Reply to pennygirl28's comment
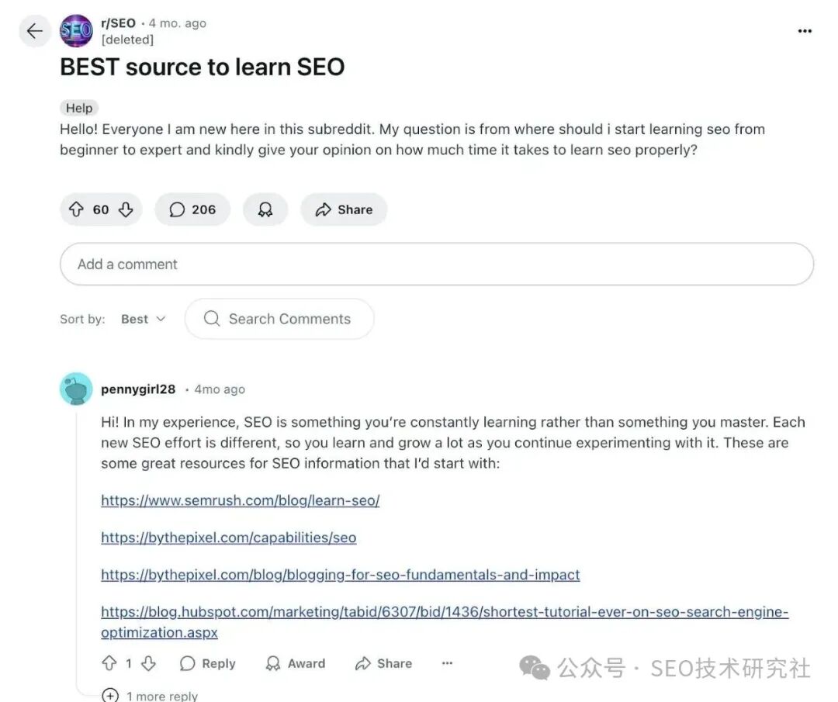 208,663
